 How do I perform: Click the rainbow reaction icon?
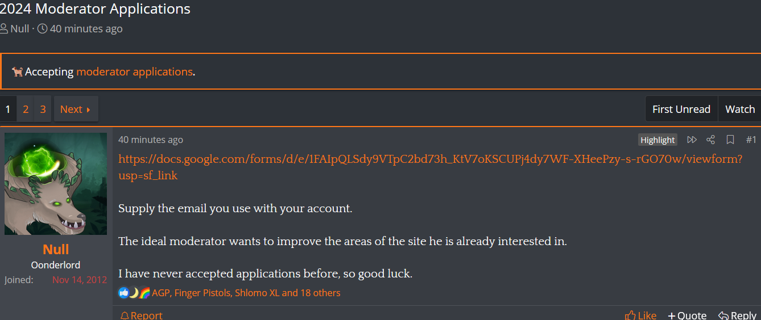[x=144, y=293]
